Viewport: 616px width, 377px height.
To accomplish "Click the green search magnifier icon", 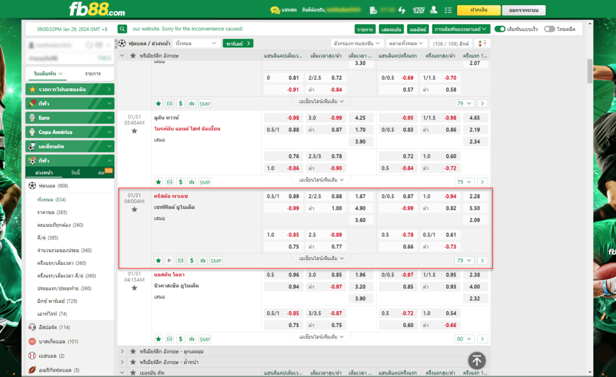I will tap(122, 29).
